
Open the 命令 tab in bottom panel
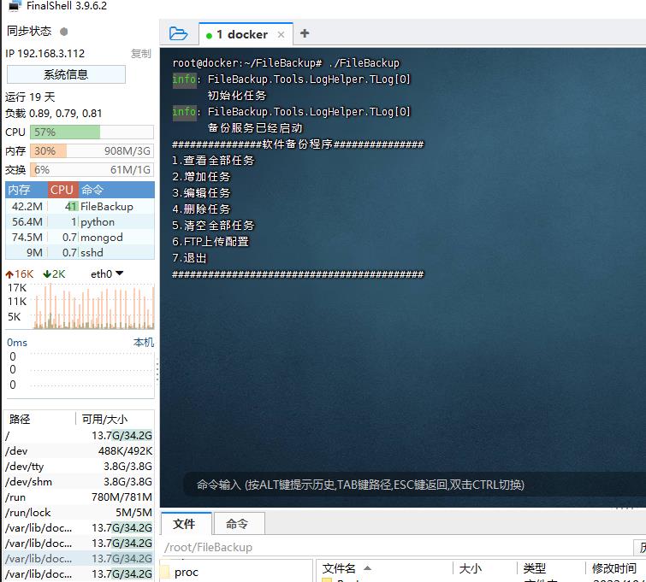[x=237, y=524]
